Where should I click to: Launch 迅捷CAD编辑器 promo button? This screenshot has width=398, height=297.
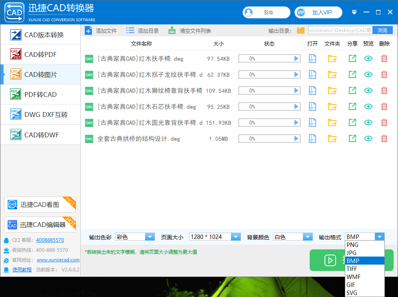click(40, 225)
